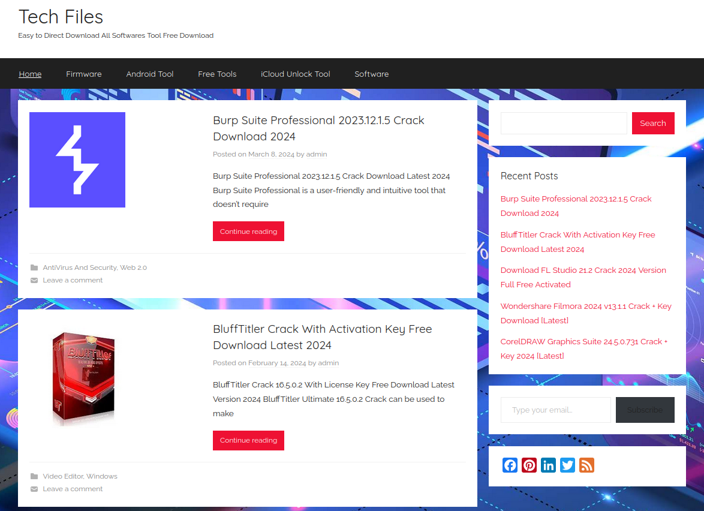Click the Twitter share icon
Screen dimensions: 704x511
pyautogui.click(x=567, y=465)
